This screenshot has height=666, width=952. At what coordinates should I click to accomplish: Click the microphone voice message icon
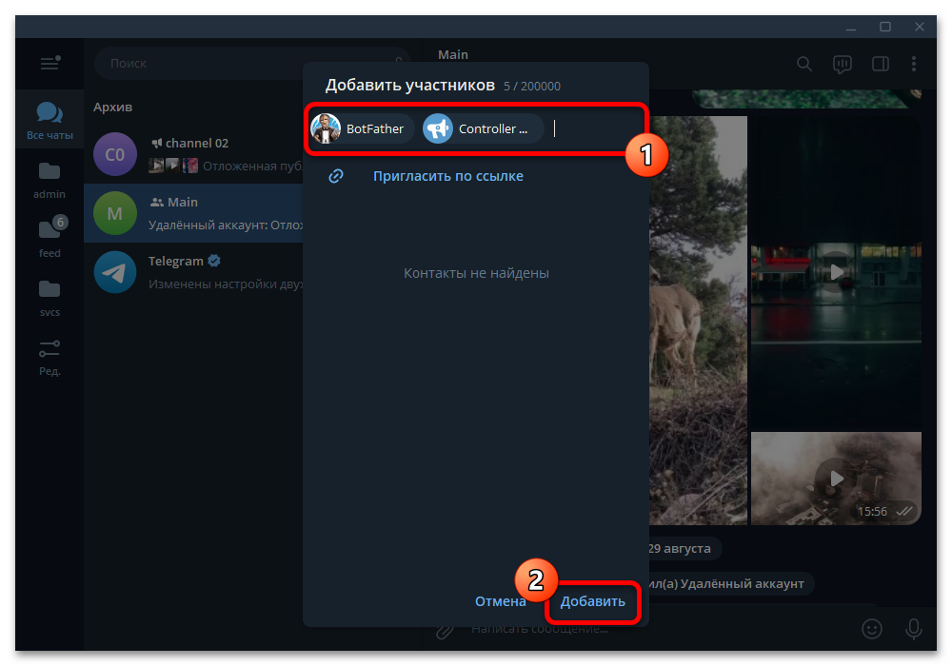914,629
